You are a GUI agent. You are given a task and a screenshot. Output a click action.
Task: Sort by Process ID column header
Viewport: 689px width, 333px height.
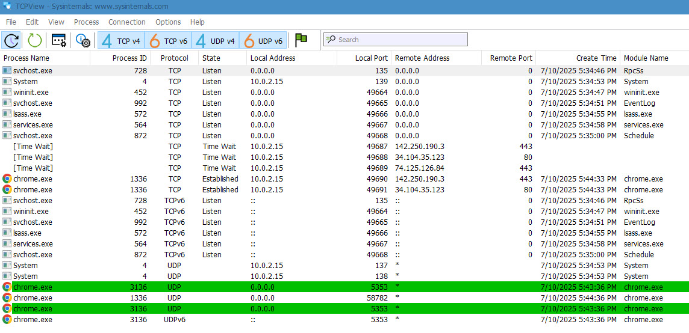pos(129,58)
